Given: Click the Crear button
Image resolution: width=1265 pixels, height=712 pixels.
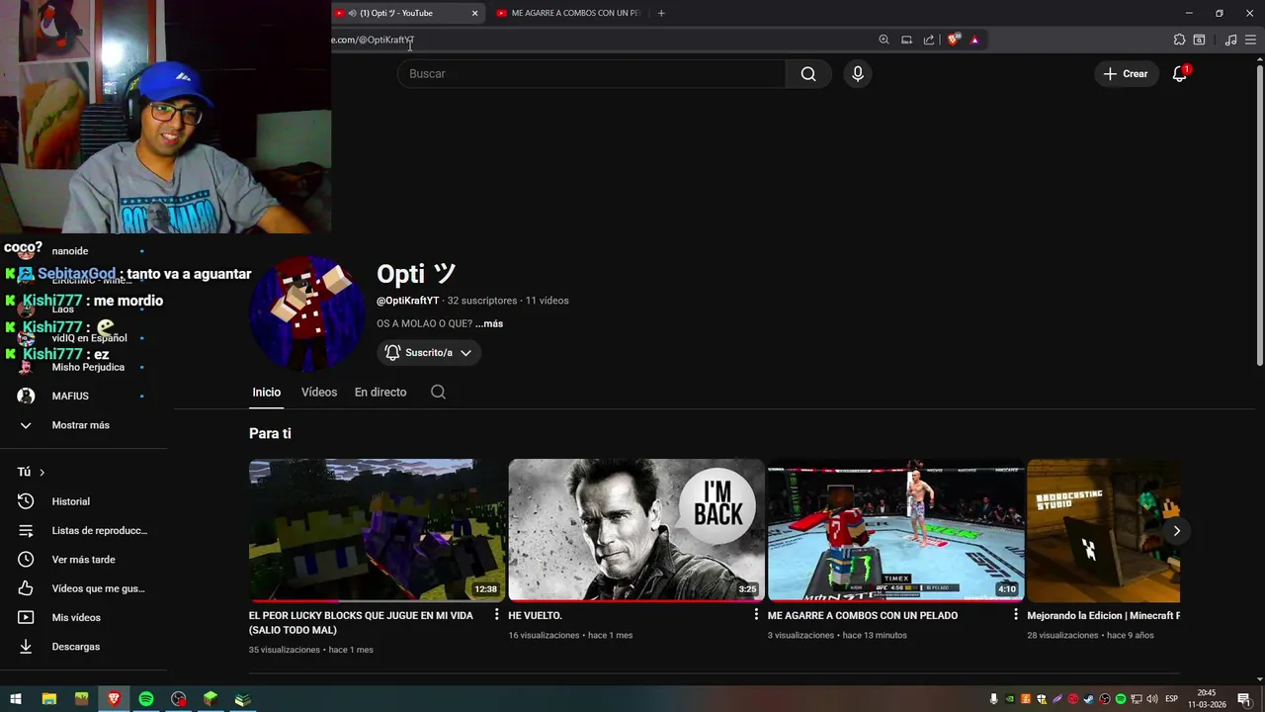Looking at the screenshot, I should click(1126, 74).
